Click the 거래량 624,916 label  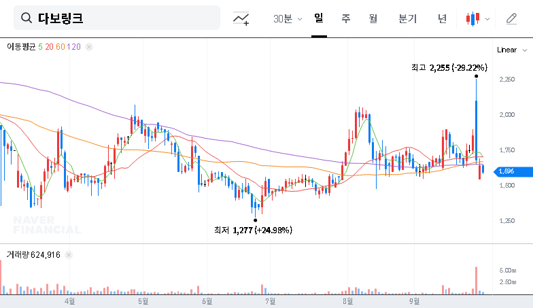coord(33,254)
